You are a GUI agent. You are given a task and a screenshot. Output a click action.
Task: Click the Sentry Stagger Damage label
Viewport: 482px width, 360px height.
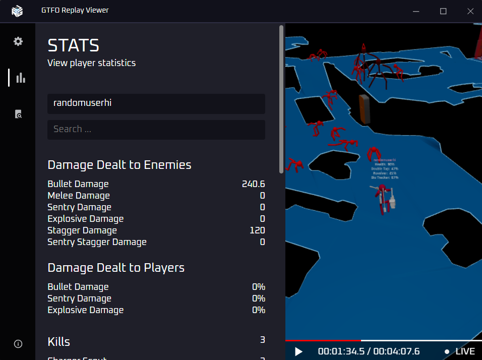[97, 242]
